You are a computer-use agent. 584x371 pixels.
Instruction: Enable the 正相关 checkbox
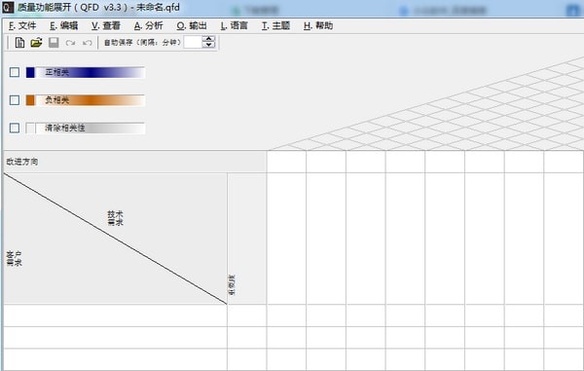point(15,72)
